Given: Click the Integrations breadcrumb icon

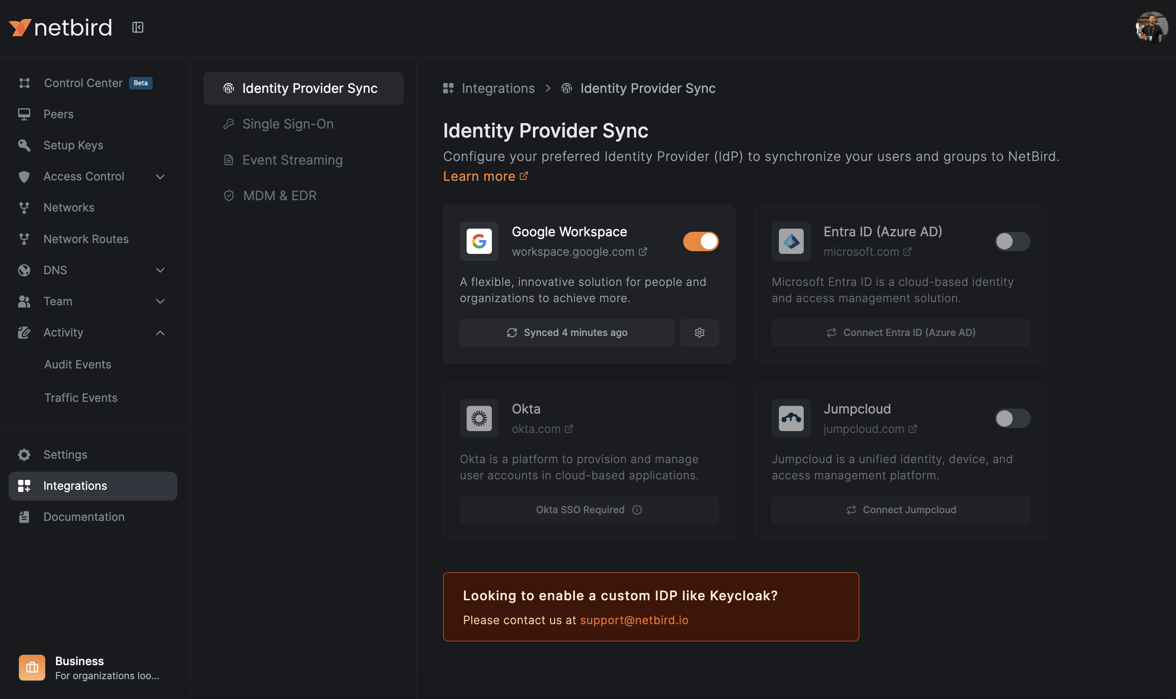Looking at the screenshot, I should coord(448,88).
